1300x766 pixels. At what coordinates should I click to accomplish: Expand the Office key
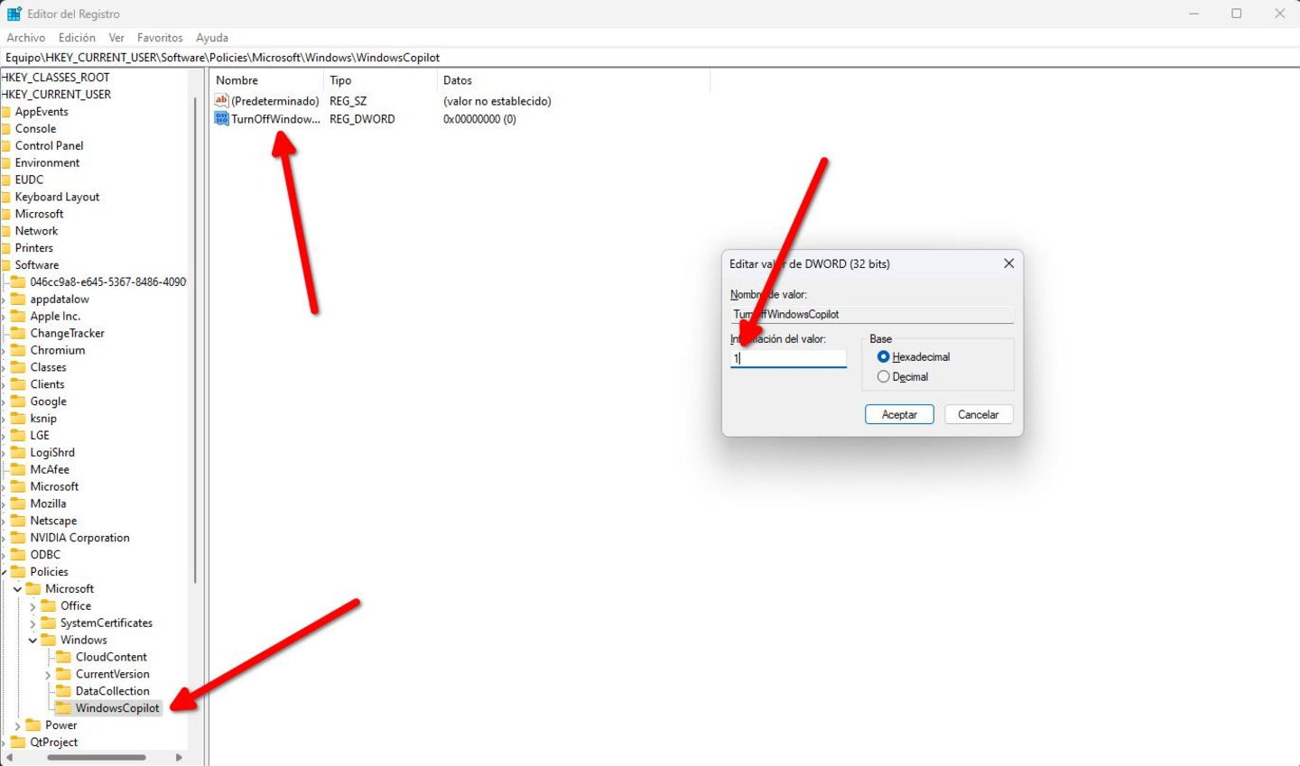pyautogui.click(x=32, y=606)
